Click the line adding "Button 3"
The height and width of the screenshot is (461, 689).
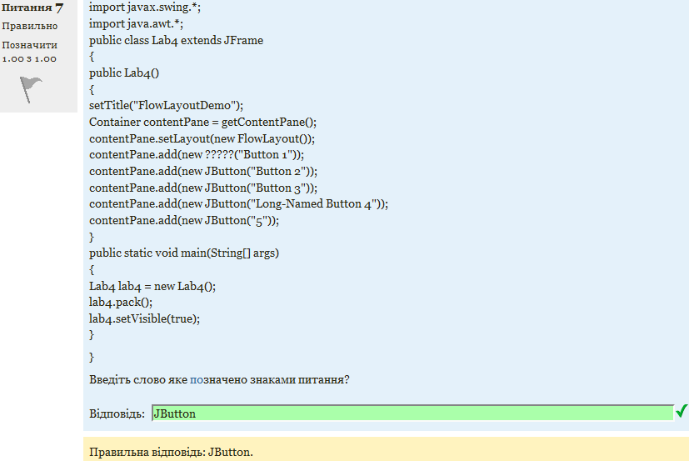tap(203, 188)
